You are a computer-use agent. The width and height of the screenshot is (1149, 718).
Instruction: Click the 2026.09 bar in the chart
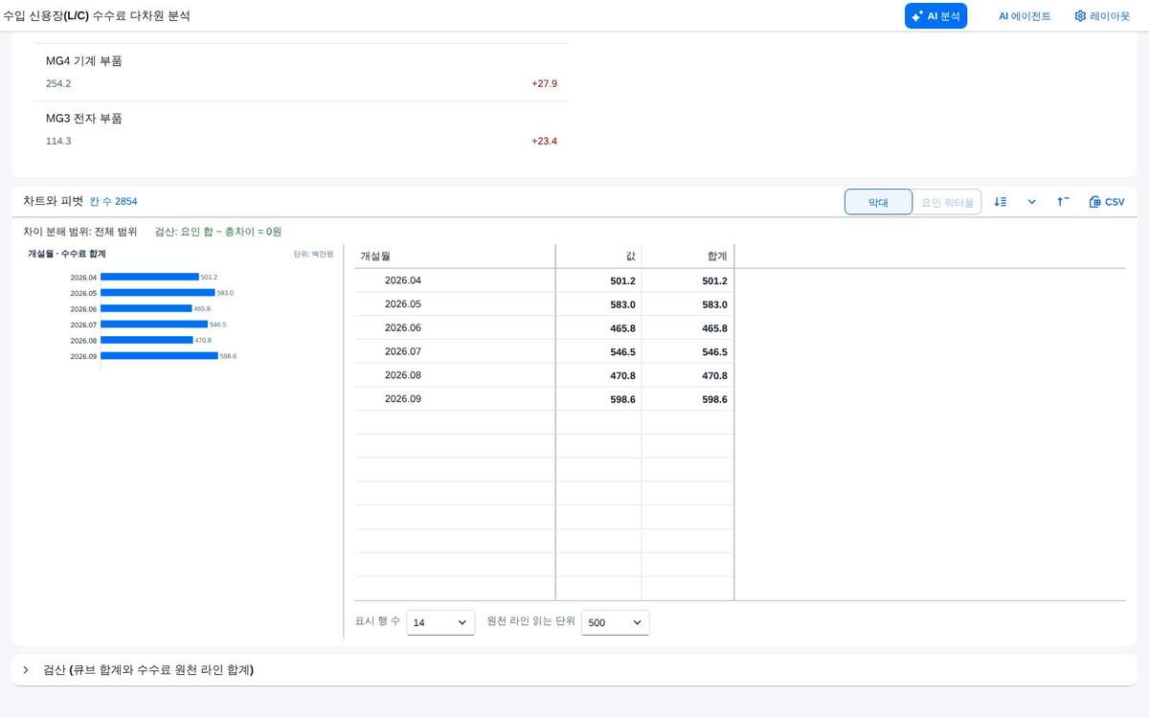(x=159, y=356)
